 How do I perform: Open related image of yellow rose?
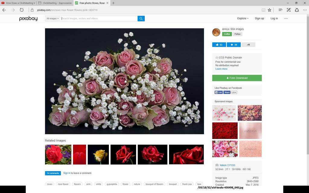[x=98, y=155]
